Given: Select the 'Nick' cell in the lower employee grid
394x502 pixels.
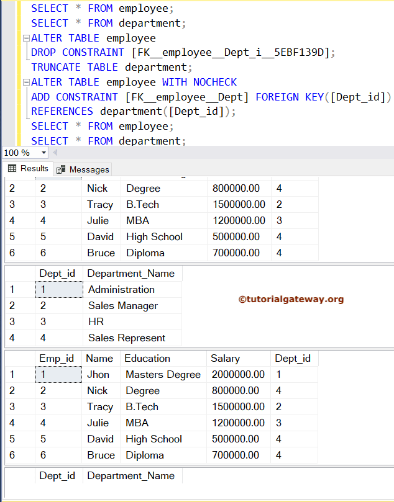Looking at the screenshot, I should pyautogui.click(x=101, y=391).
